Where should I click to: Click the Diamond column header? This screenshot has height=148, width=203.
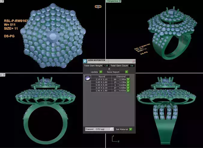point(121,76)
